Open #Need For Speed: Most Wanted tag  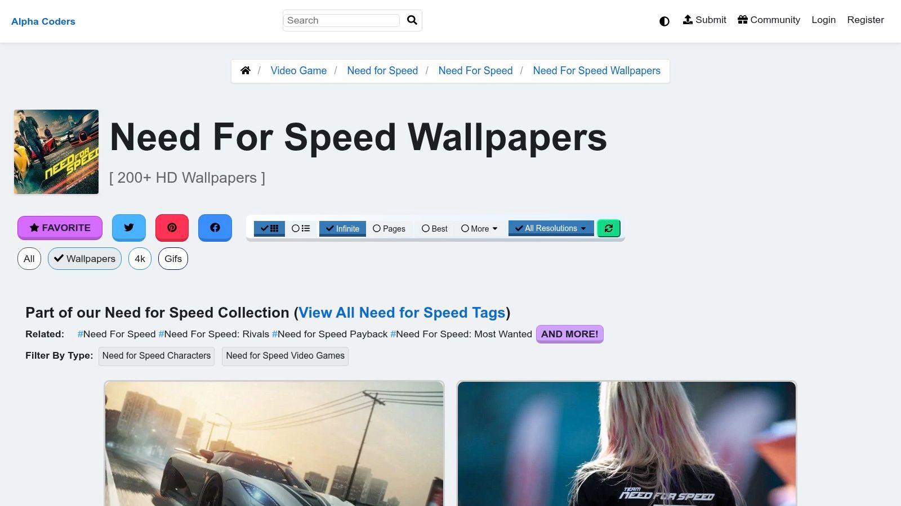461,334
